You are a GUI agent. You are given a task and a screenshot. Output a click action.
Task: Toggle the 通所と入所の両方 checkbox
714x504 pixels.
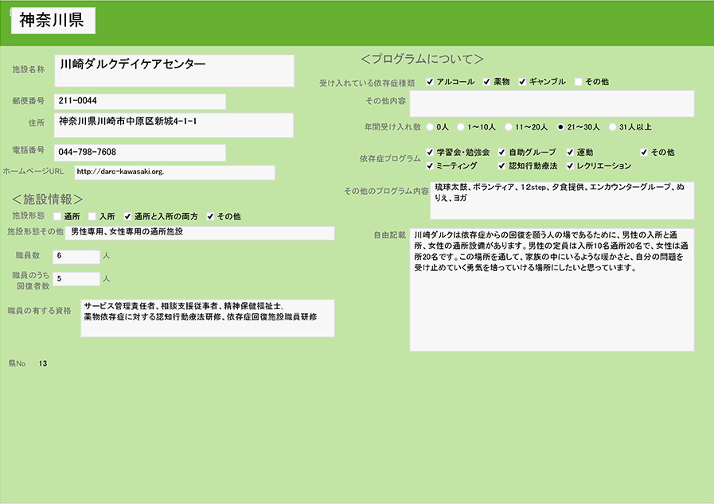point(127,216)
